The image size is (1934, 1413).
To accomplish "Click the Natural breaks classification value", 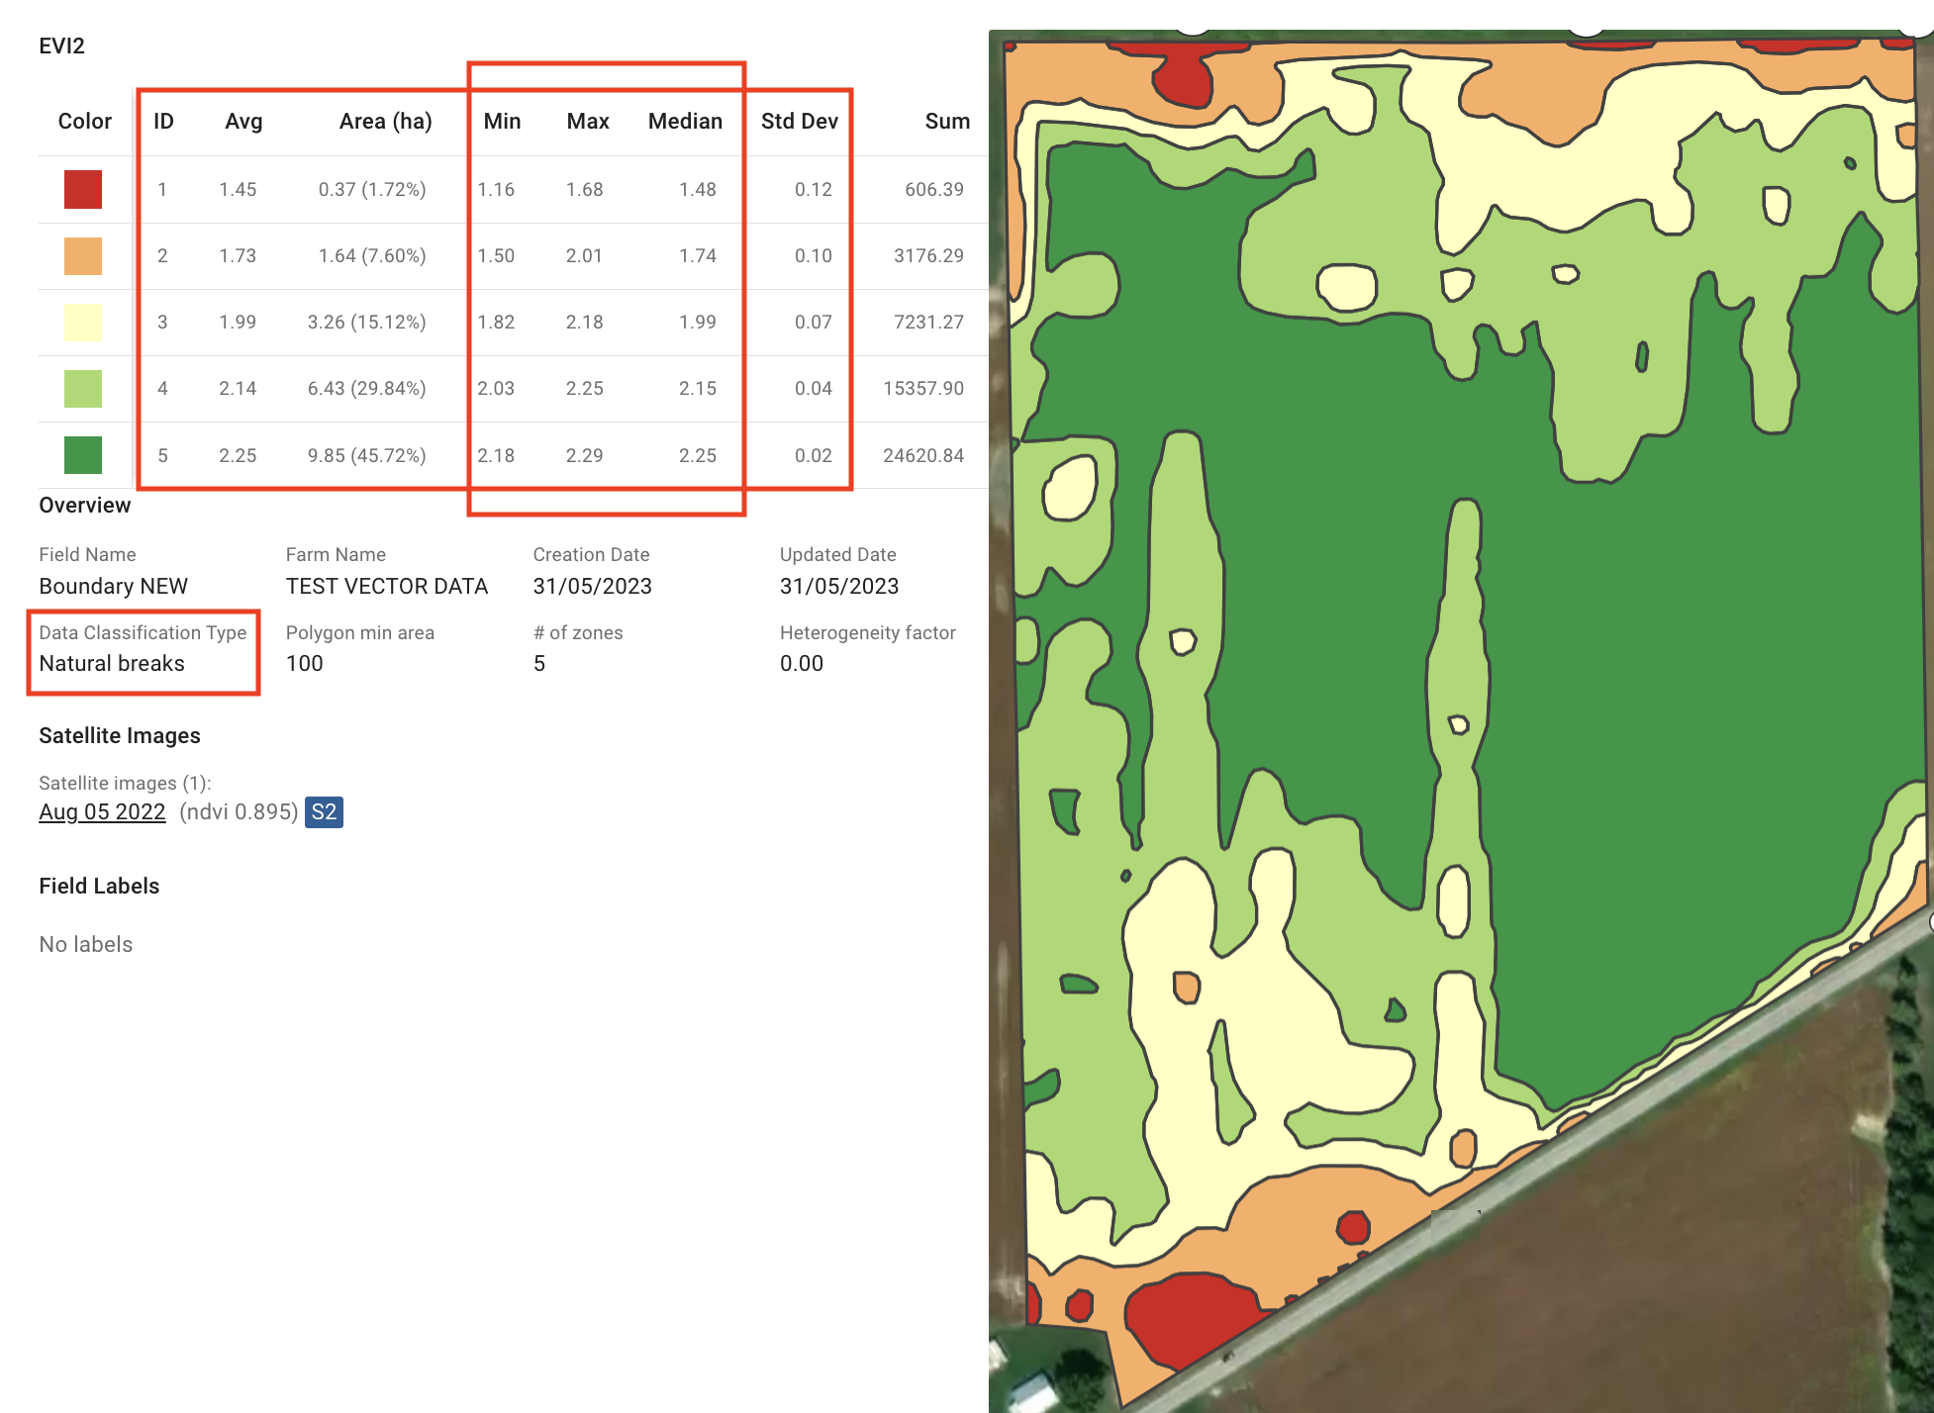I will pyautogui.click(x=112, y=663).
